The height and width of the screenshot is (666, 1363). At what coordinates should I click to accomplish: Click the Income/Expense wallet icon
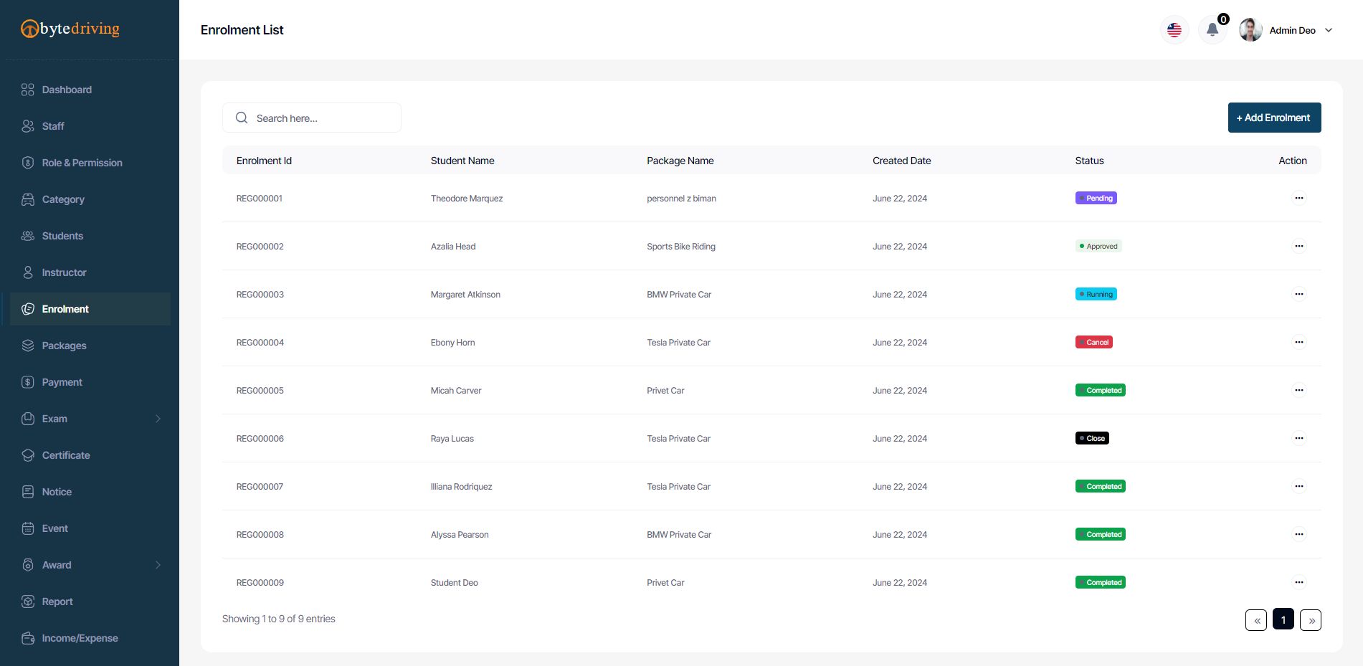[x=28, y=638]
